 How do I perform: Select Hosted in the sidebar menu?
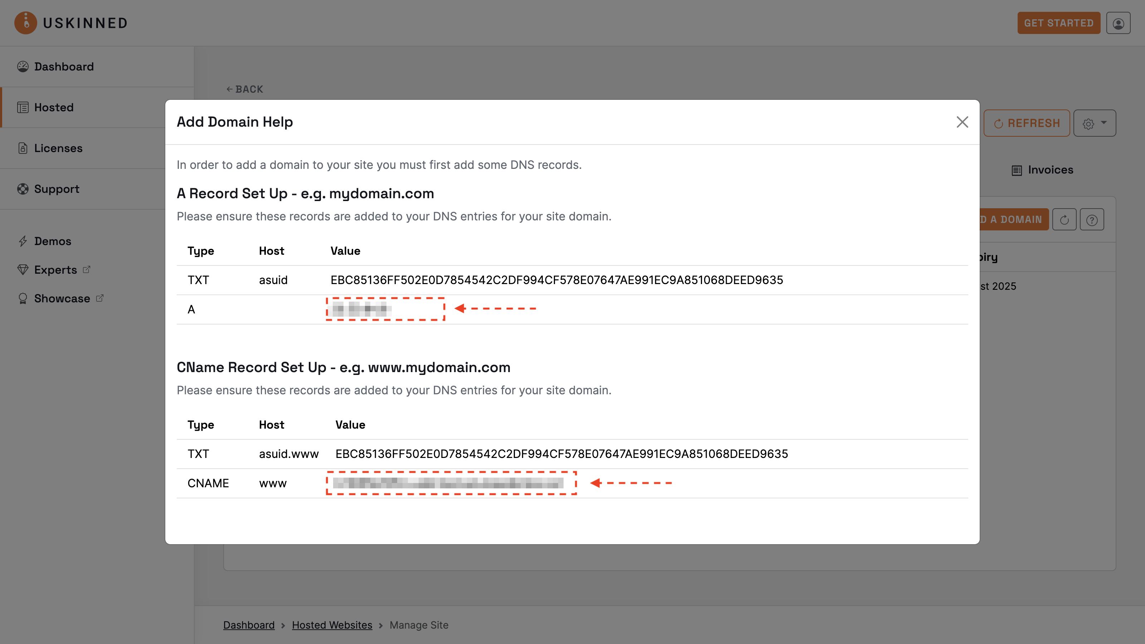(54, 107)
